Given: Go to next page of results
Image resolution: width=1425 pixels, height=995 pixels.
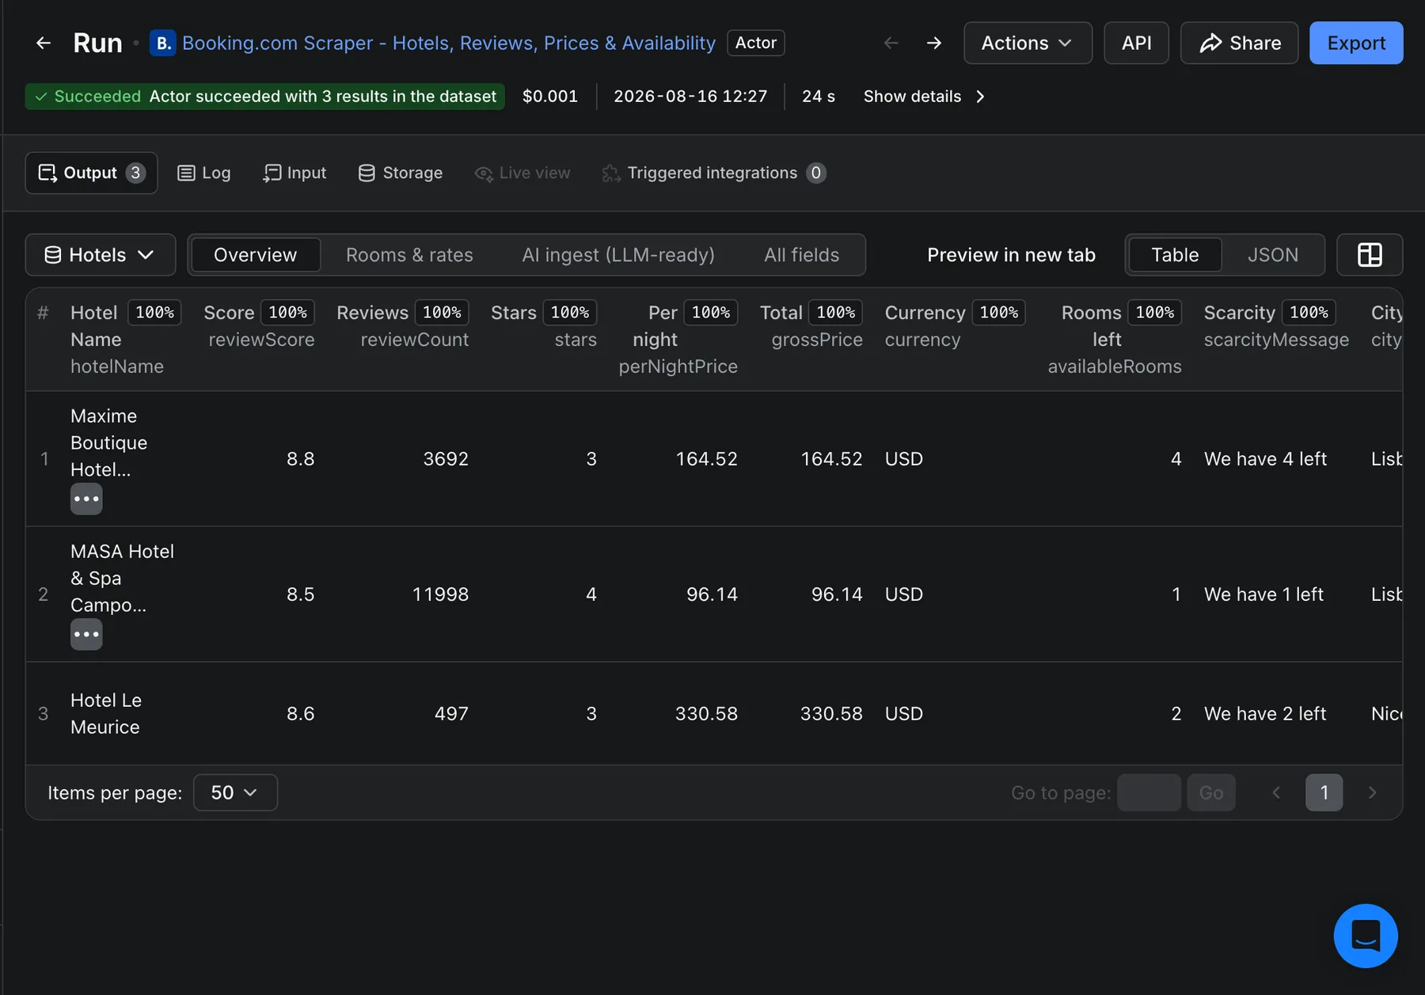Looking at the screenshot, I should tap(1373, 792).
